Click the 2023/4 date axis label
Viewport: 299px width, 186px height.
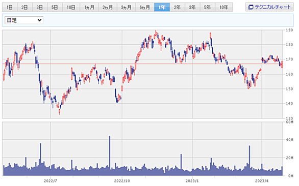pos(262,181)
